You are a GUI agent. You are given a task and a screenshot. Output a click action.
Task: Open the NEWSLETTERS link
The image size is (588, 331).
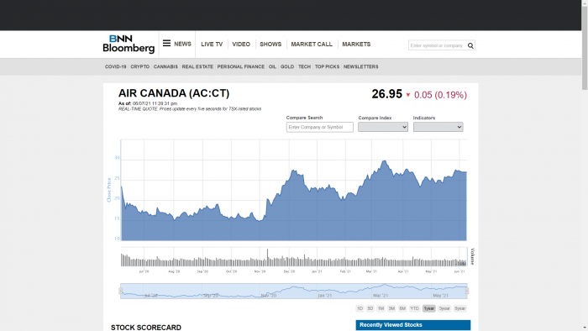pyautogui.click(x=360, y=66)
